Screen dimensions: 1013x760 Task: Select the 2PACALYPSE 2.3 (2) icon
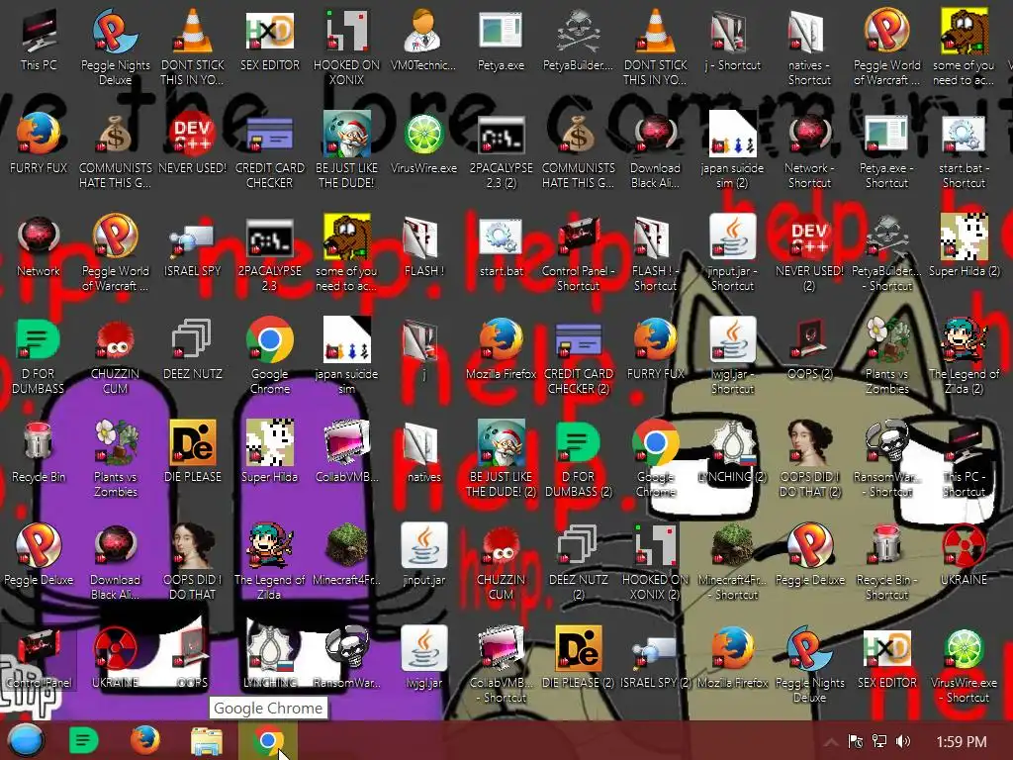tap(501, 150)
